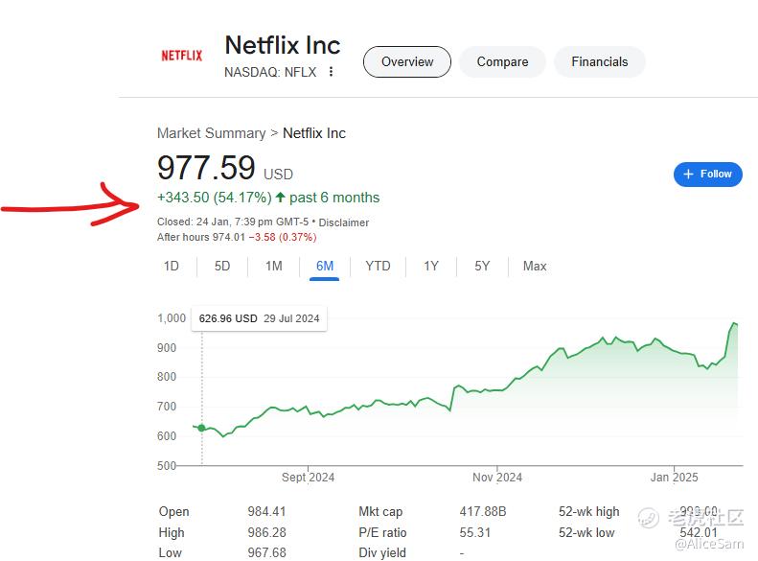Switch to the Compare tab
Image resolution: width=758 pixels, height=561 pixels.
pos(502,62)
